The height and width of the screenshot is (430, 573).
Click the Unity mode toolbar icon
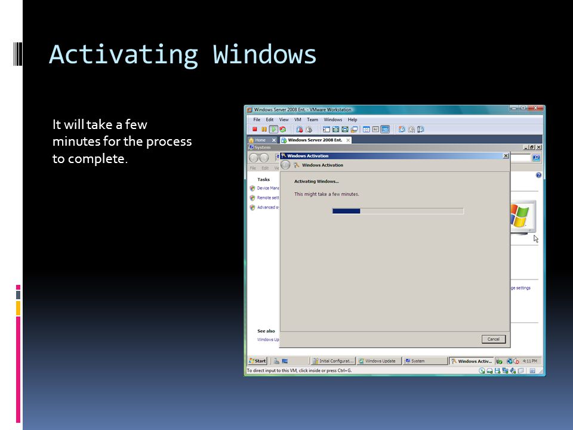pos(354,129)
